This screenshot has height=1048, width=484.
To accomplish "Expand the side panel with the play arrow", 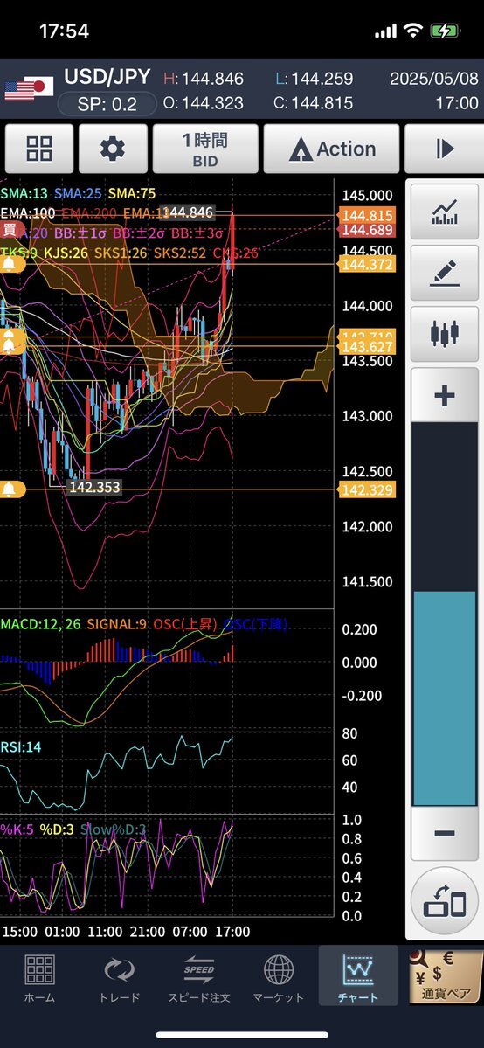I will point(444,149).
